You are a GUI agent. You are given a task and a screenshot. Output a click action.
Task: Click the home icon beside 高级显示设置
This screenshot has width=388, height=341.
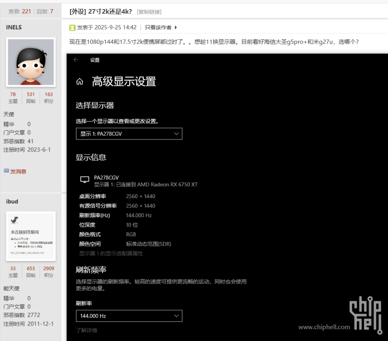click(x=80, y=82)
